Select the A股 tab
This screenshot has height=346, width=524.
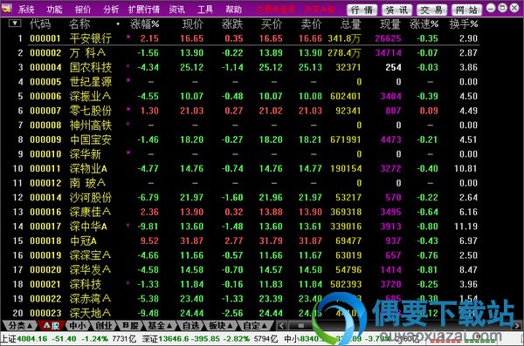(x=51, y=325)
